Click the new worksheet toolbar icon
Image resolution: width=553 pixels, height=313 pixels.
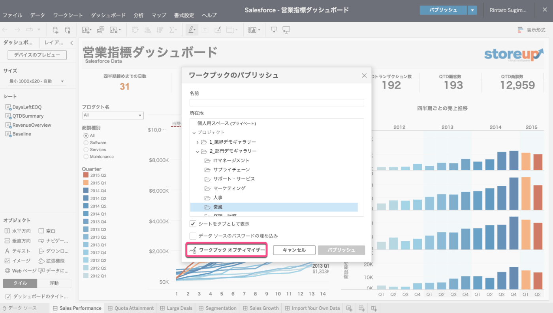86,30
